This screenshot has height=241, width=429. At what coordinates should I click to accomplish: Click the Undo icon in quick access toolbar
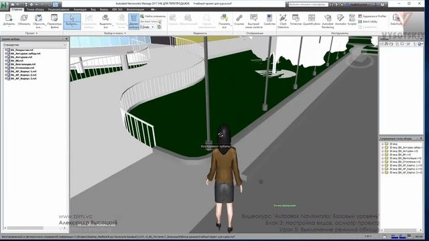pyautogui.click(x=37, y=5)
